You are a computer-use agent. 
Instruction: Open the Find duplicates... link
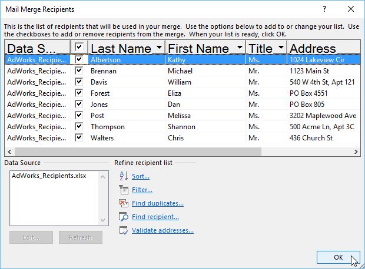pos(157,203)
